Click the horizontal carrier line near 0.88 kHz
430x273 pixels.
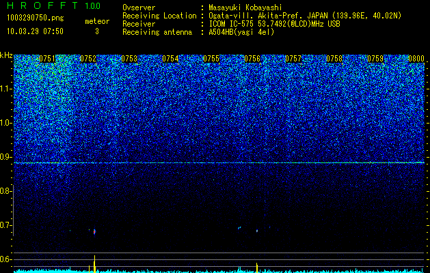pos(219,163)
